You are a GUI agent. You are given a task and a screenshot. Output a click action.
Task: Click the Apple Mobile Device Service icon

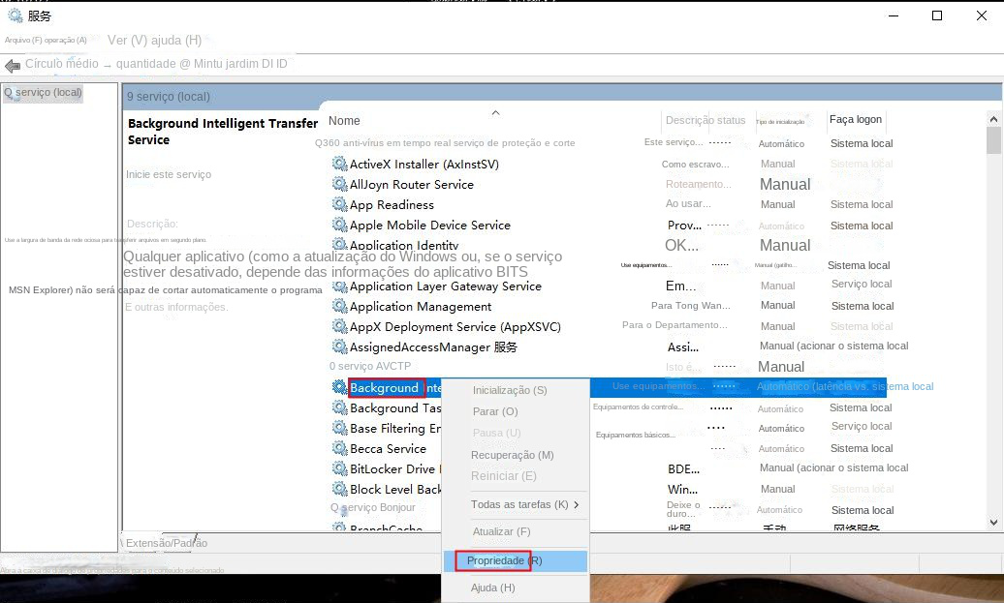pyautogui.click(x=340, y=225)
